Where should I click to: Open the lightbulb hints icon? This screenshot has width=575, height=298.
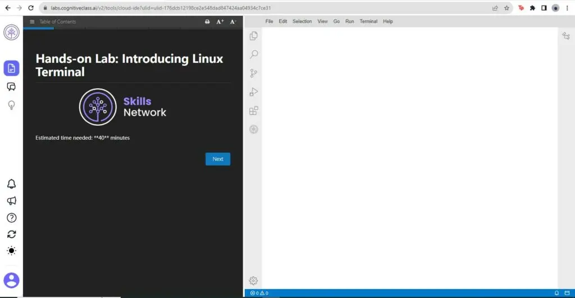tap(11, 105)
